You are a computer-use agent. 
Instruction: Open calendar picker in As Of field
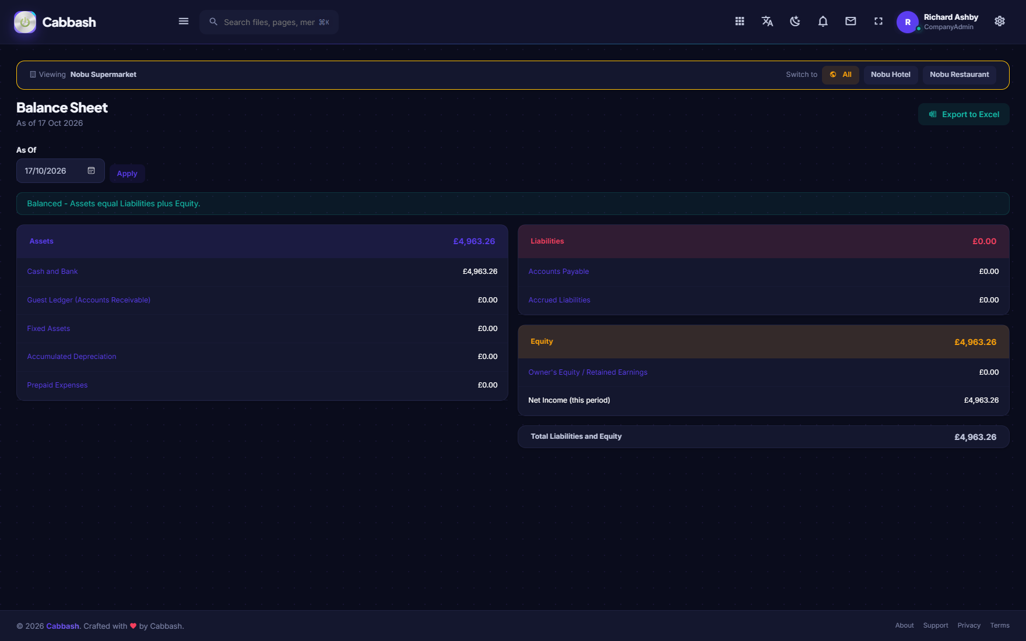tap(91, 171)
